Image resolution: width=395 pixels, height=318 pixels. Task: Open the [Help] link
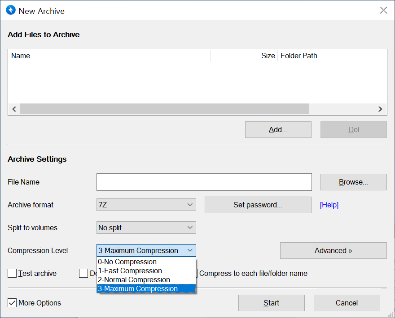tap(329, 205)
